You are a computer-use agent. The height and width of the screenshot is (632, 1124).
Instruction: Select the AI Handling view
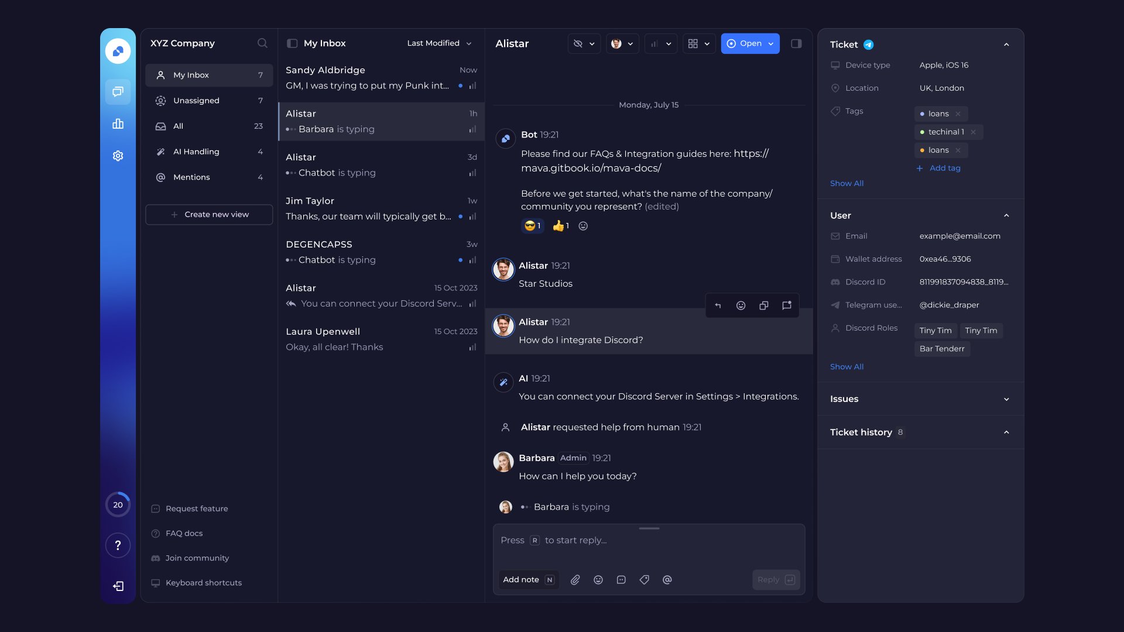click(209, 152)
